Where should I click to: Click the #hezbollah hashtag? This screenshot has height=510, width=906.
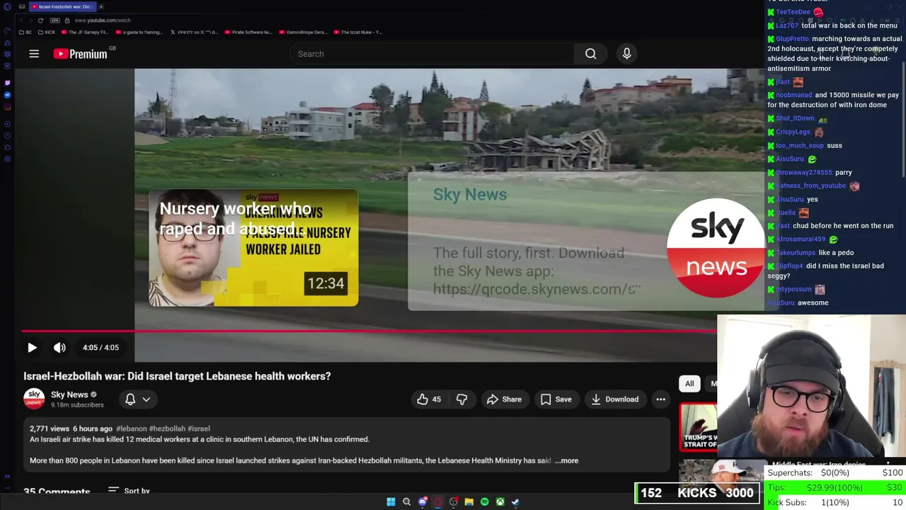click(x=167, y=429)
